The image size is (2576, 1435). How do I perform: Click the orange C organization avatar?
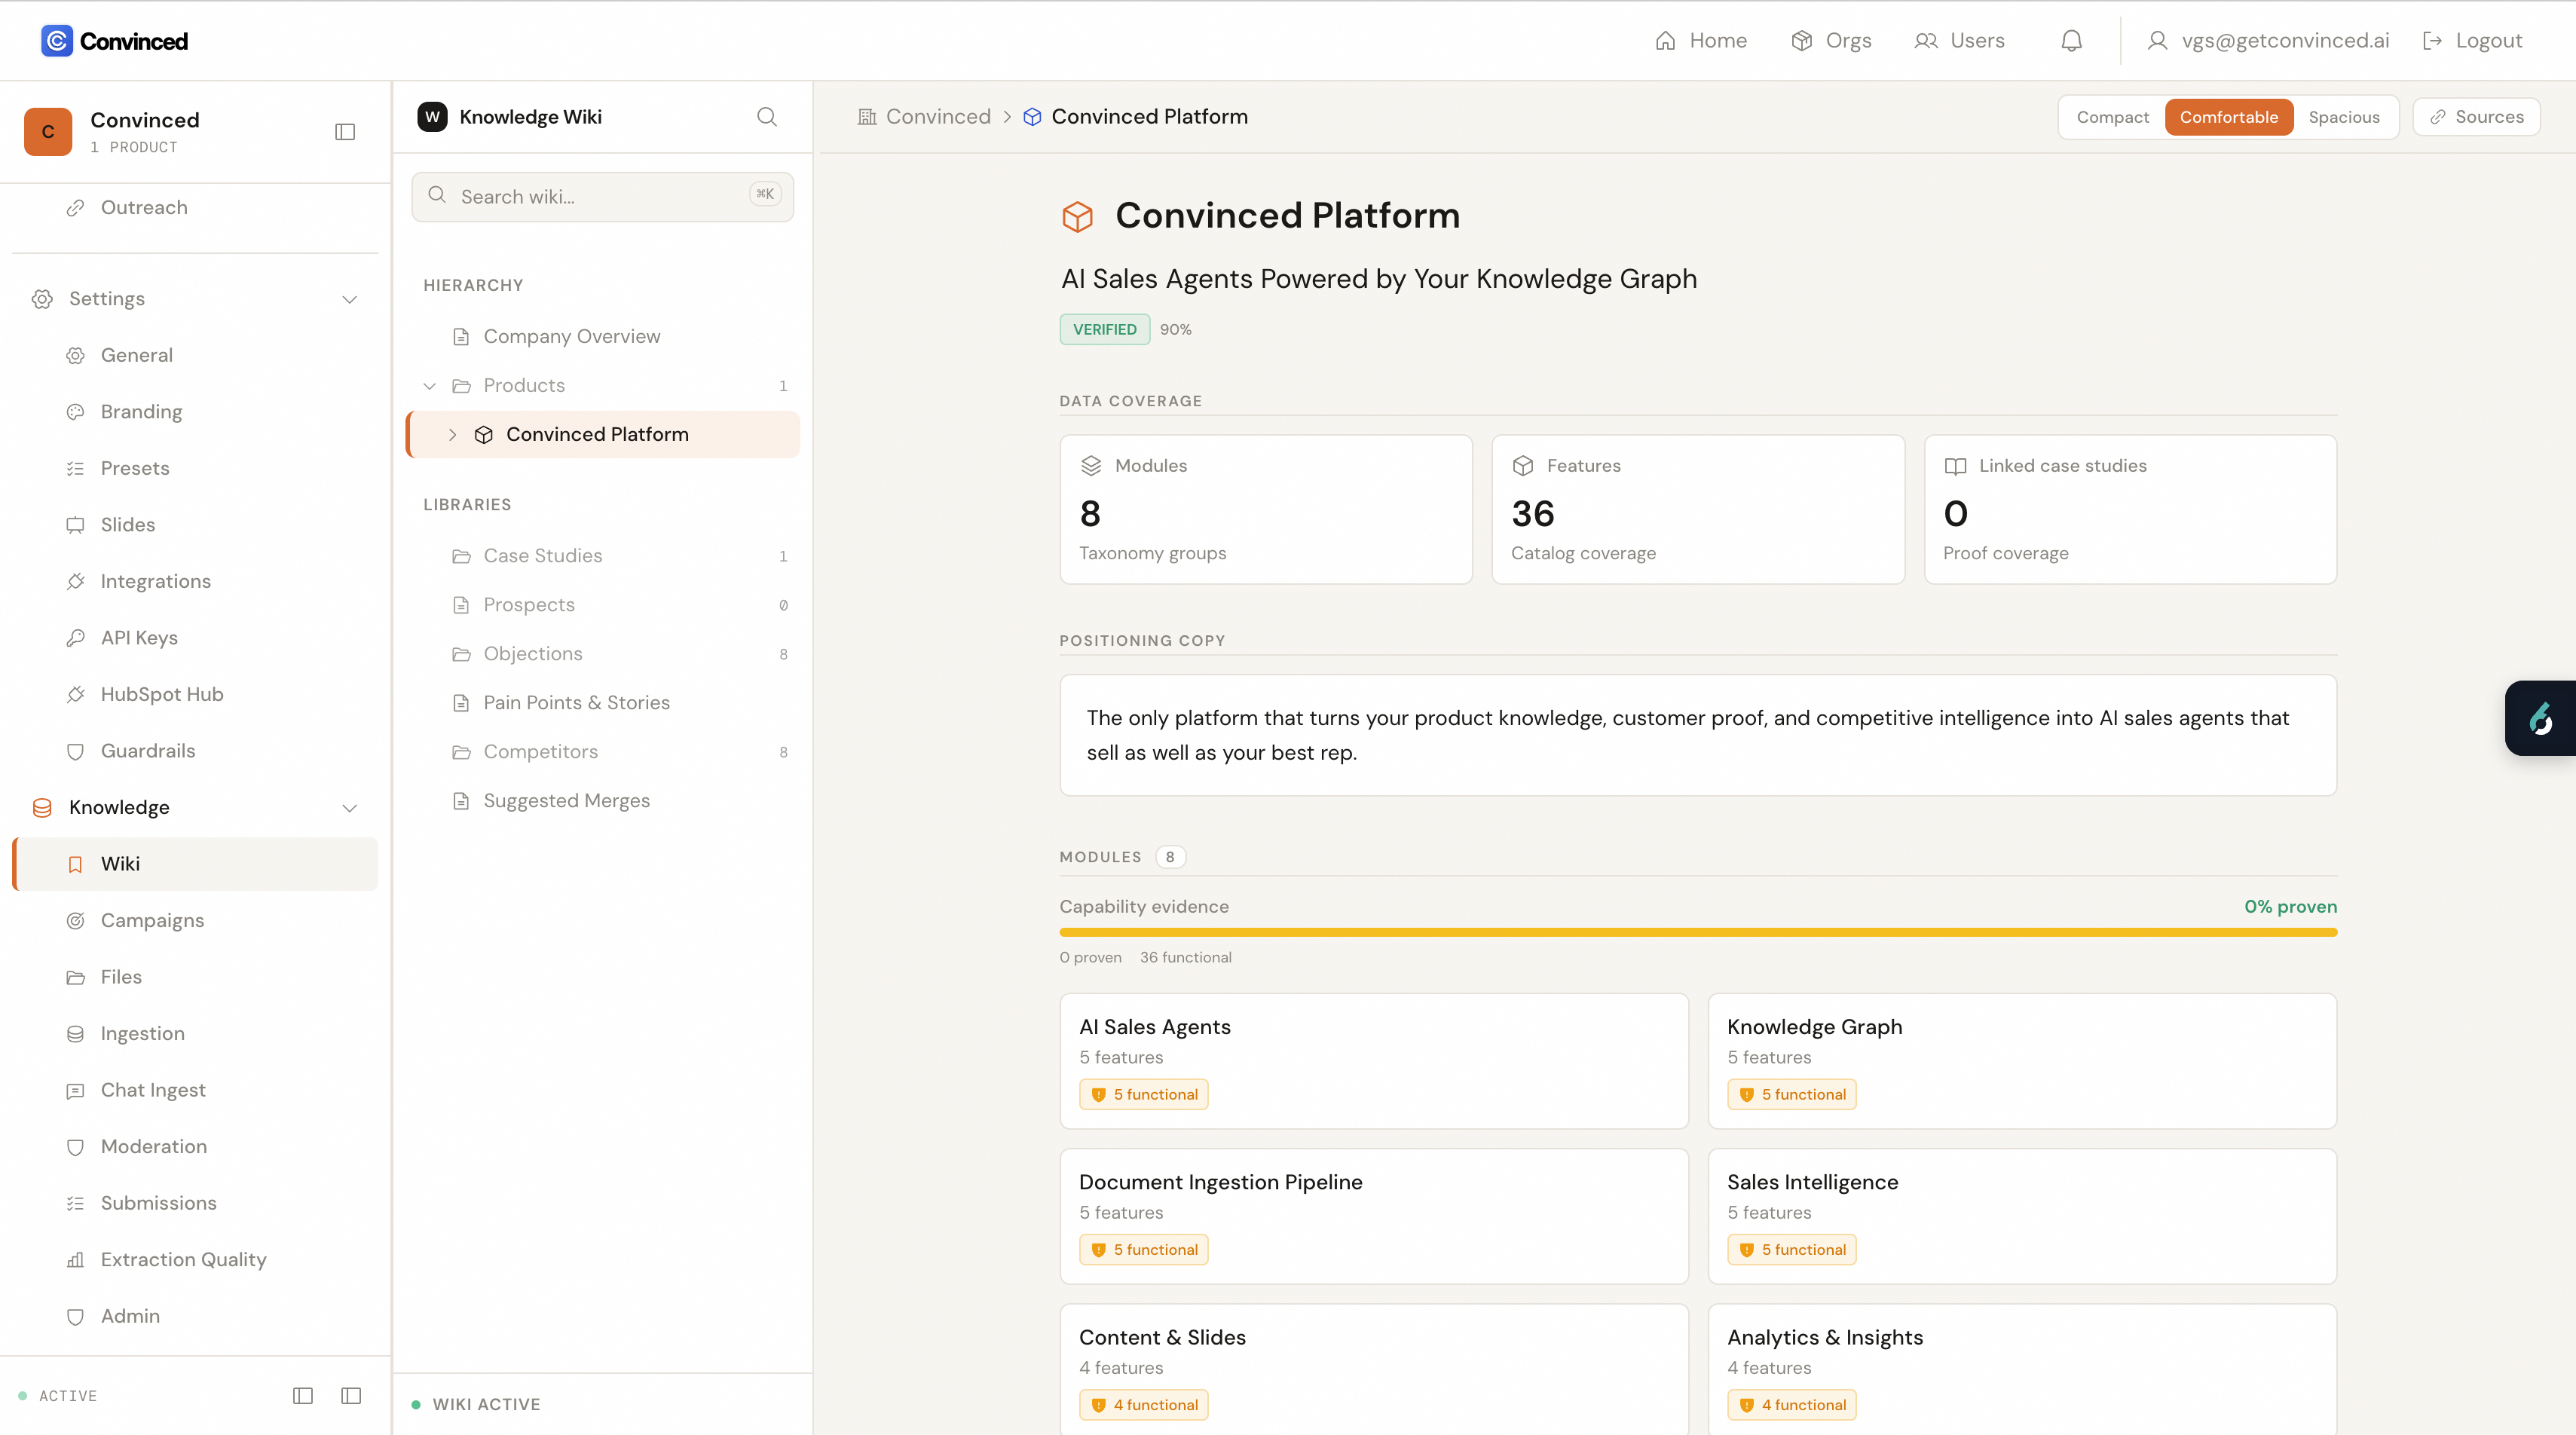point(48,132)
